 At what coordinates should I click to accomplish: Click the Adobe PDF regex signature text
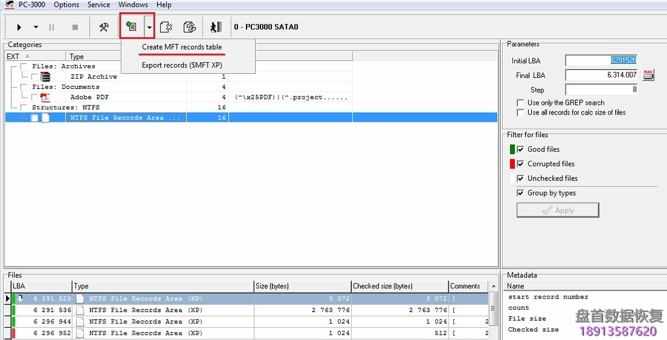[291, 97]
